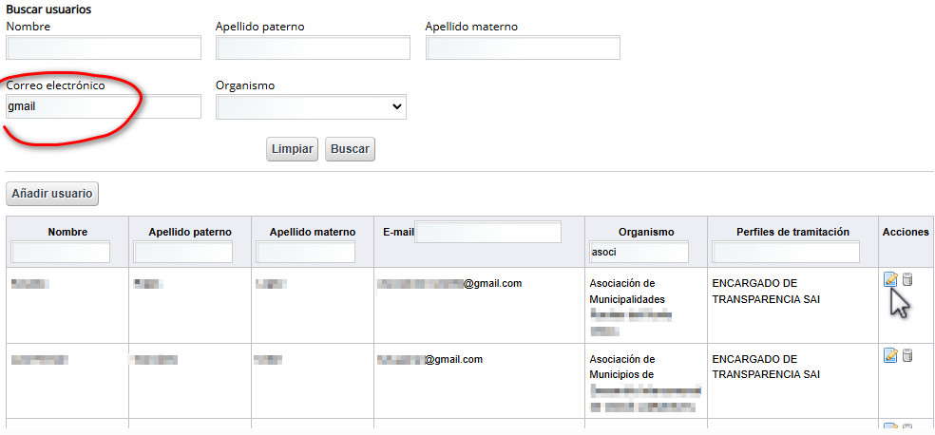The height and width of the screenshot is (435, 935).
Task: Click the Organismo filter containing asoci
Action: (638, 253)
